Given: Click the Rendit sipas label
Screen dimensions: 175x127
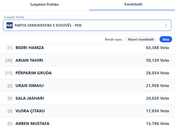Looking at the screenshot, I should click(114, 39).
